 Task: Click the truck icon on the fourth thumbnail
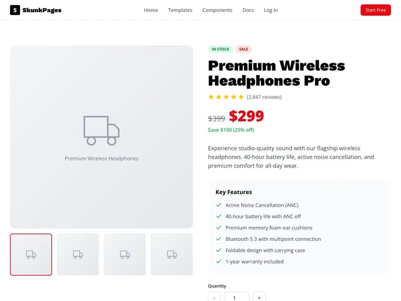[172, 254]
